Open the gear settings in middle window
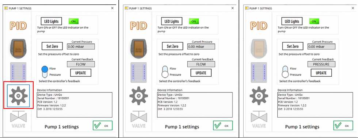 pyautogui.click(x=138, y=96)
